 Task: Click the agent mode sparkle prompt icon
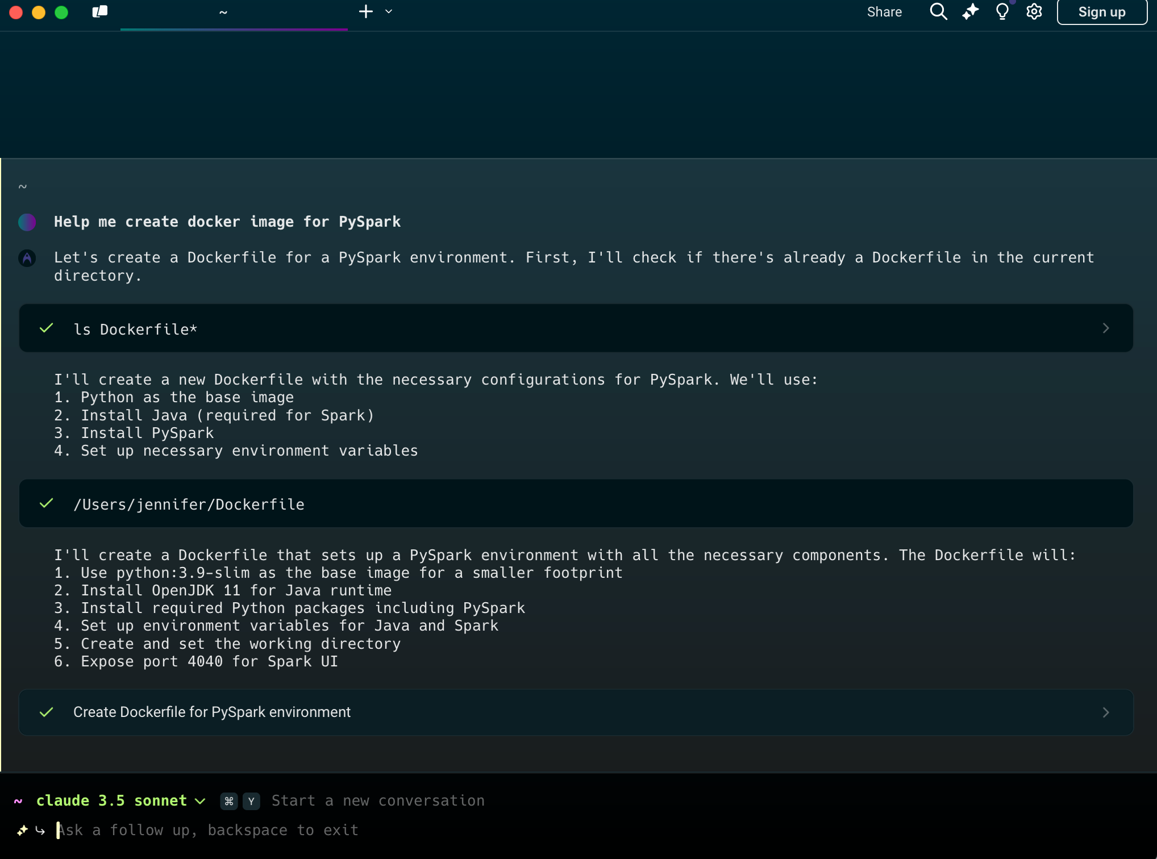[x=22, y=831]
